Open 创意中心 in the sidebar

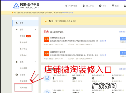click(x=23, y=55)
